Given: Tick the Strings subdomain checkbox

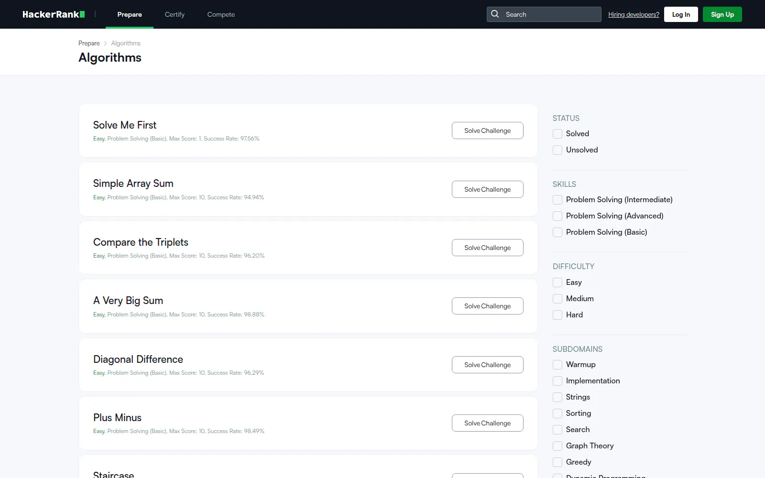Looking at the screenshot, I should 557,397.
